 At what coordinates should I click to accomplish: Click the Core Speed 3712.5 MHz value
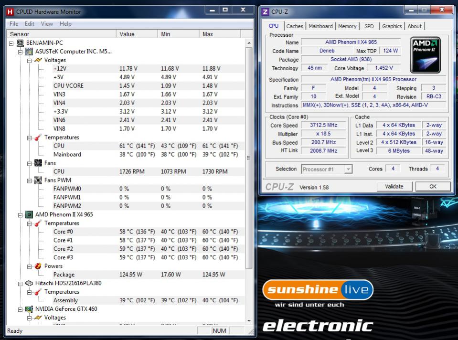click(323, 125)
